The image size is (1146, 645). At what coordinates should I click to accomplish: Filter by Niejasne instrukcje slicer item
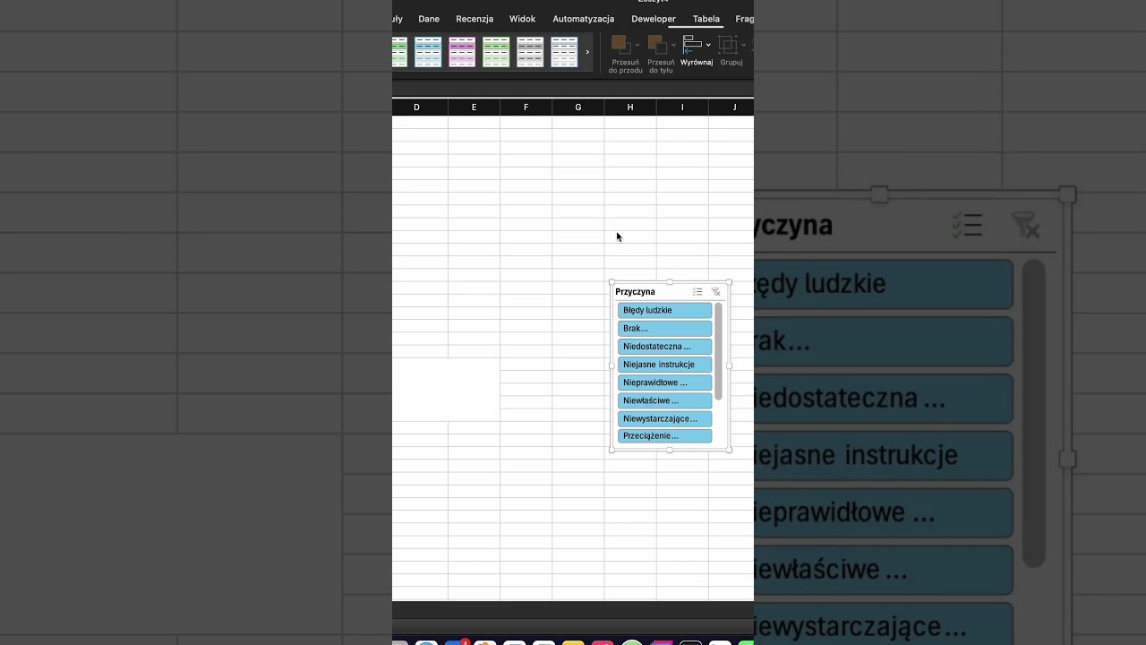point(664,365)
